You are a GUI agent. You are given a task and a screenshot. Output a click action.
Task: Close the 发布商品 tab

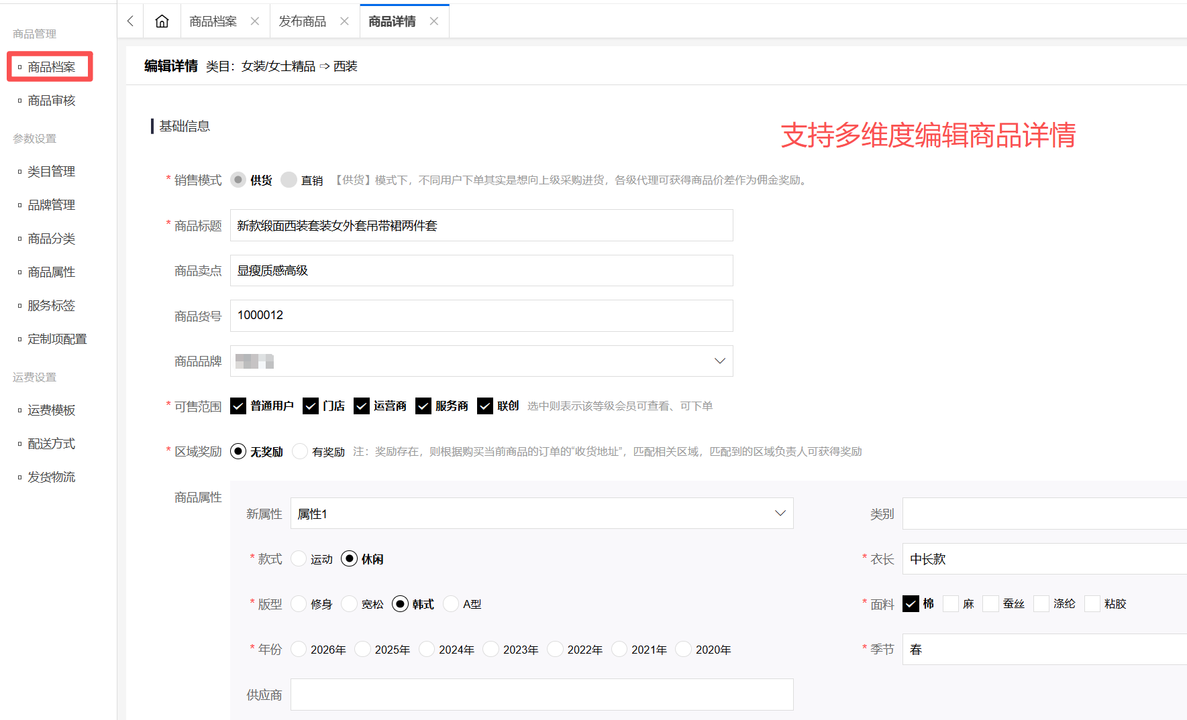[344, 21]
